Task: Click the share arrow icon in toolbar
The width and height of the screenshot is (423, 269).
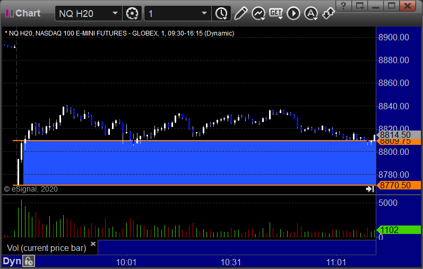Action: click(329, 13)
